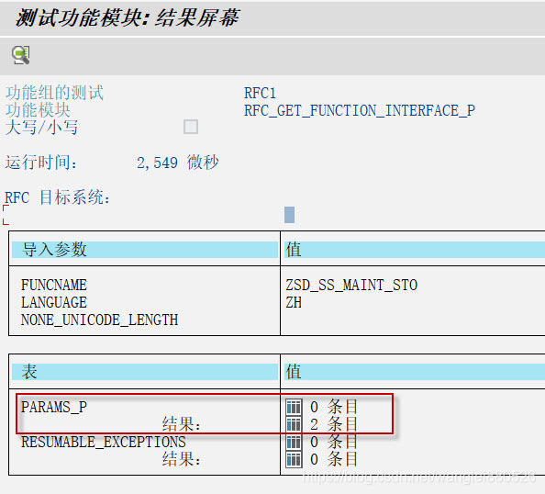
Task: Open PARAMS_P table icon with 0 条目
Action: [294, 407]
